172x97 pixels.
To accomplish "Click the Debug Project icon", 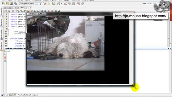I will coord(53,4).
